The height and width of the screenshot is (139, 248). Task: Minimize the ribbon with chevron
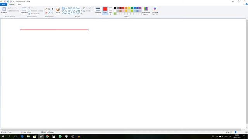pyautogui.click(x=244, y=4)
